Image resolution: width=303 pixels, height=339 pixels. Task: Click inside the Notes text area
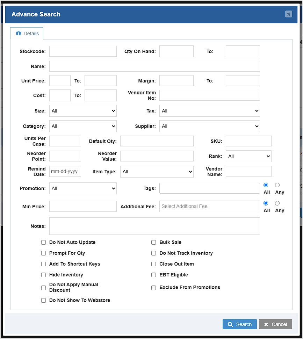click(154, 226)
